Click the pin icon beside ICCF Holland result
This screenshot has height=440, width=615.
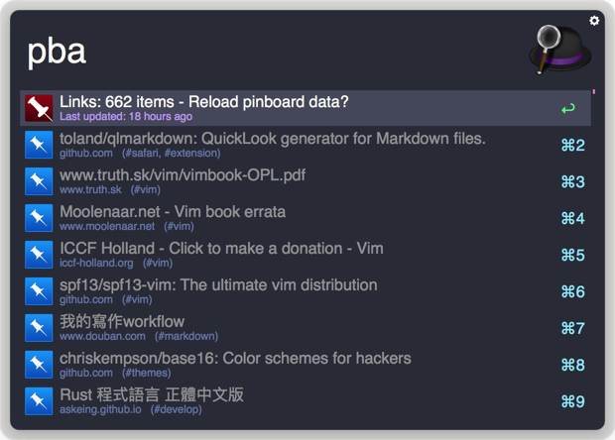coord(39,255)
